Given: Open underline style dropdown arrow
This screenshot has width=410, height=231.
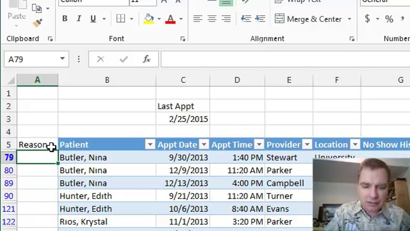Looking at the screenshot, I should coord(104,19).
